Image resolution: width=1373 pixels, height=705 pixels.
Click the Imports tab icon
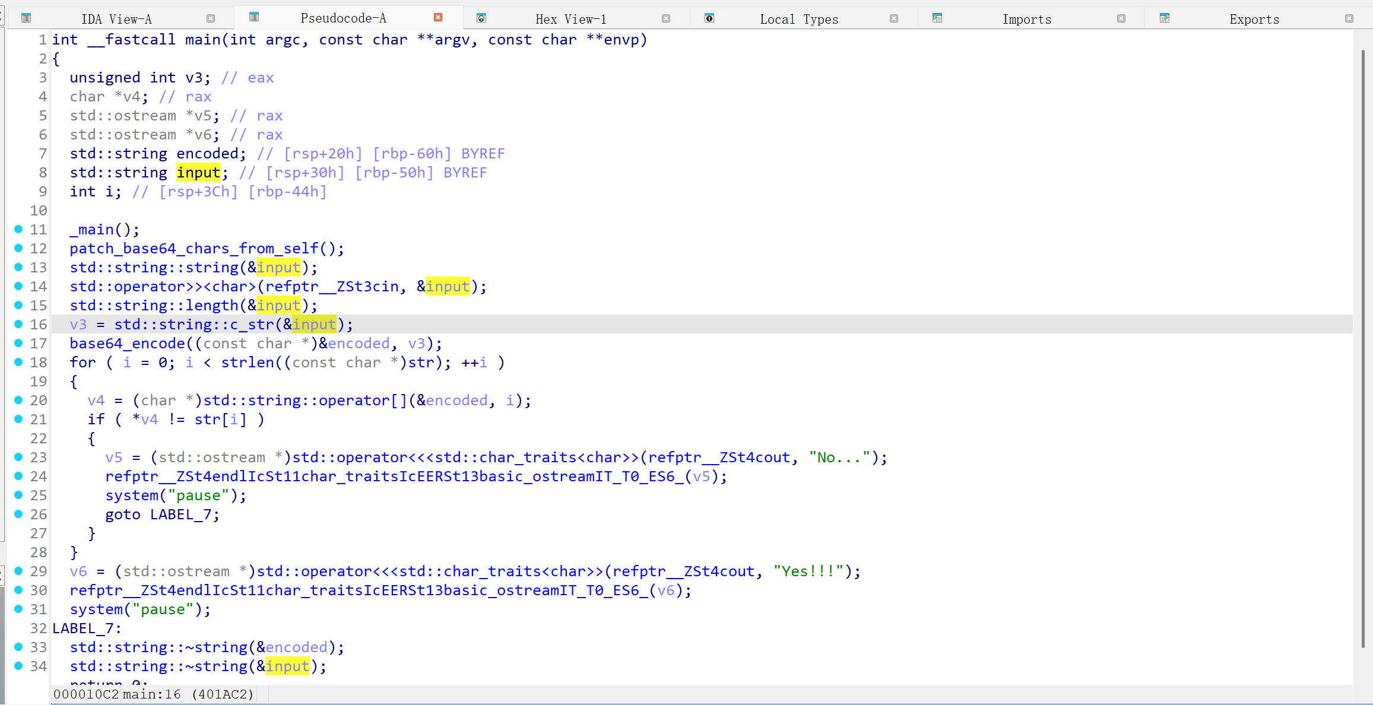coord(937,18)
